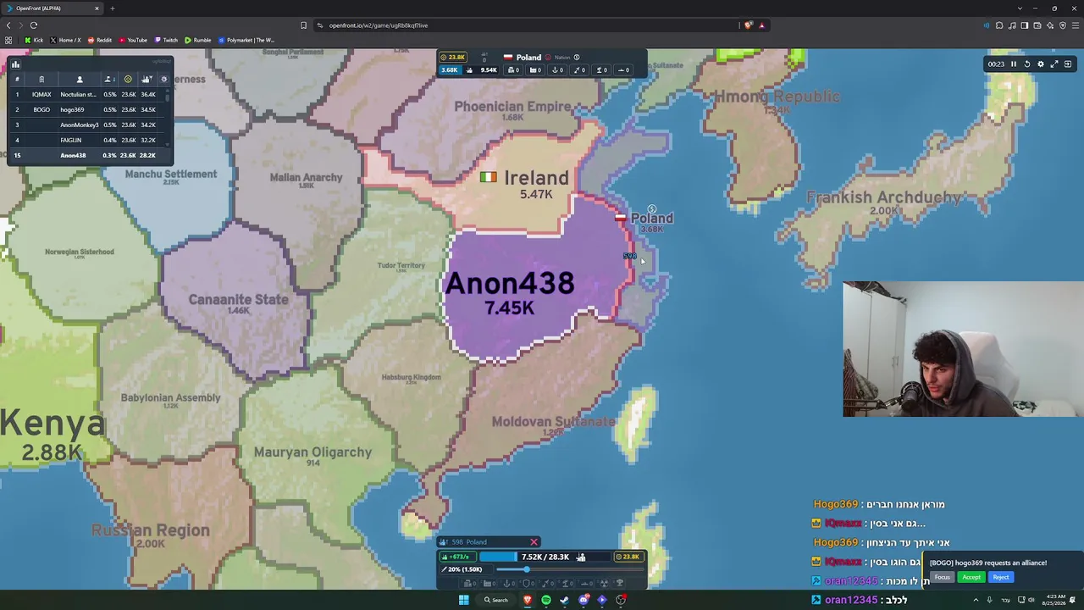Close the Poland attack entry
The height and width of the screenshot is (610, 1084).
point(534,542)
